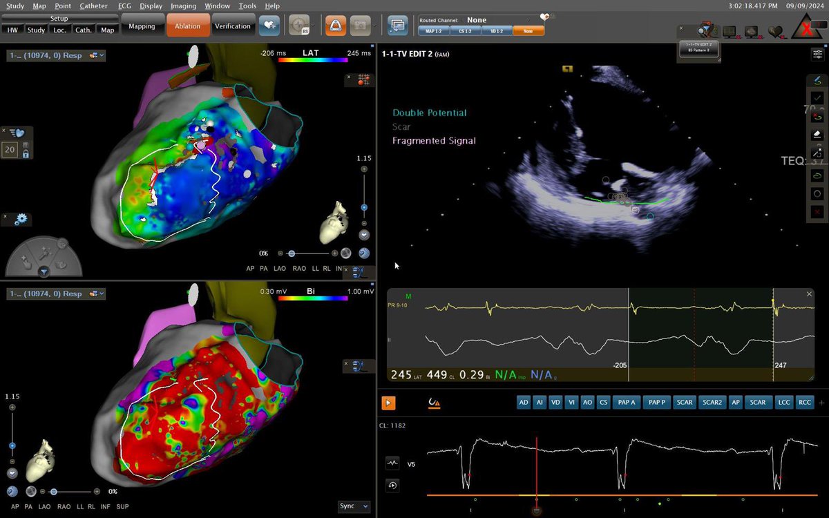Switch to the Mapping tab
This screenshot has width=829, height=518.
[142, 26]
